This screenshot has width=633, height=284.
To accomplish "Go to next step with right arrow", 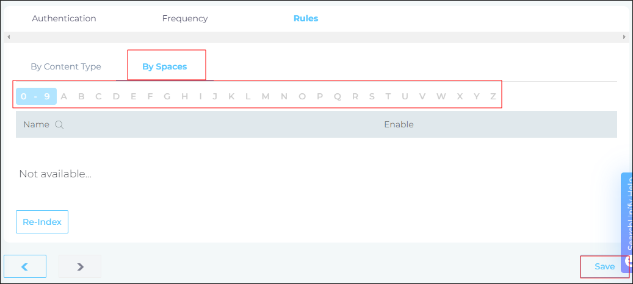I will (80, 266).
